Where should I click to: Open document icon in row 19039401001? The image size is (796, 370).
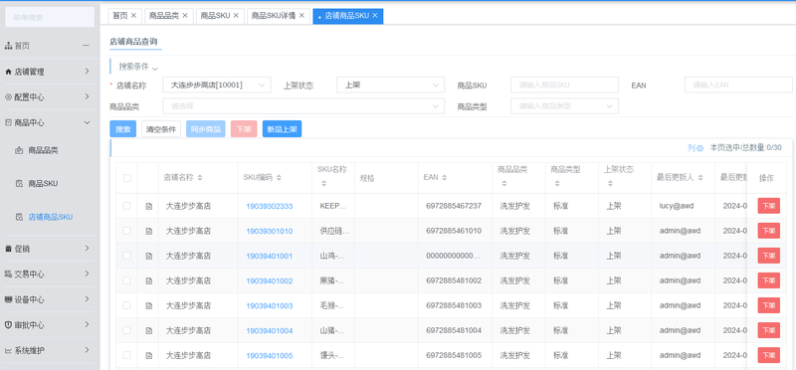point(148,256)
